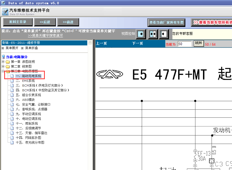The image size is (232, 170).
Task: Click the current page number input field
Action: pyautogui.click(x=185, y=44)
